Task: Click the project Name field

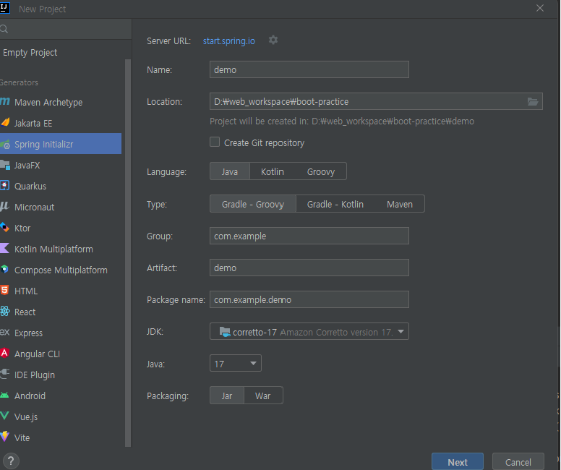Action: (309, 69)
